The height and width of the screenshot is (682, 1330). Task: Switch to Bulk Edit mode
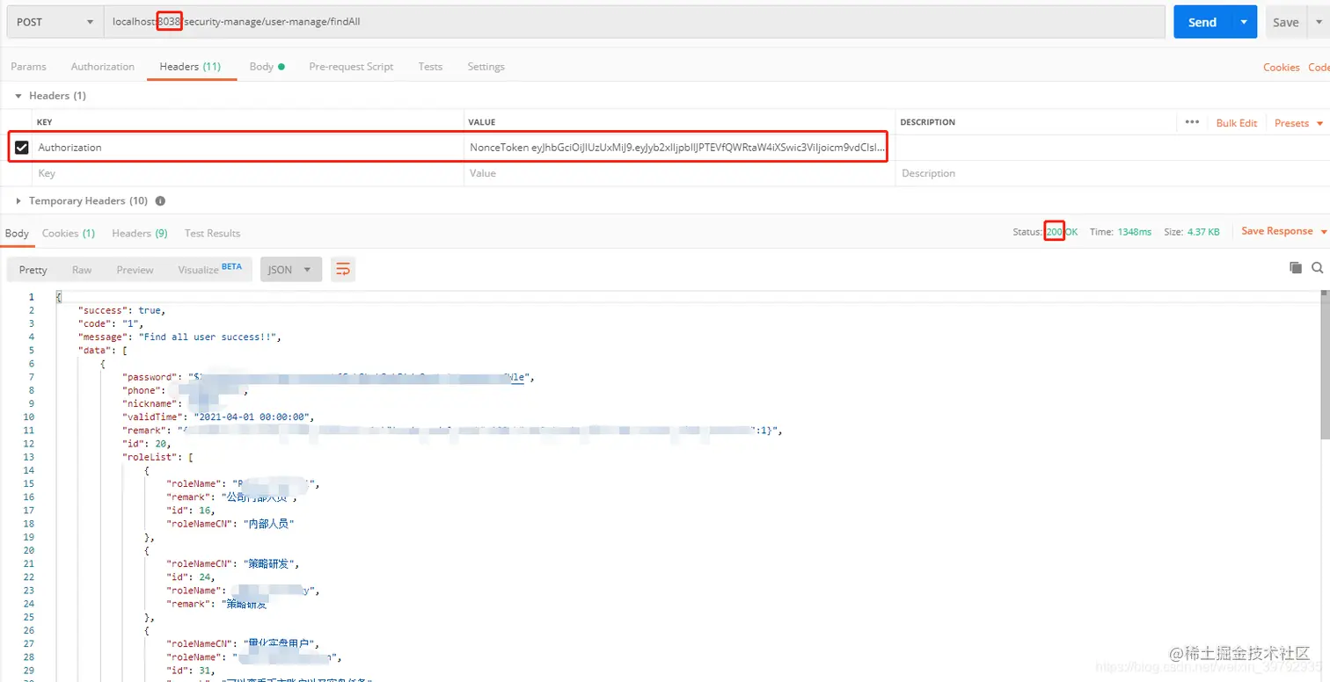coord(1236,123)
